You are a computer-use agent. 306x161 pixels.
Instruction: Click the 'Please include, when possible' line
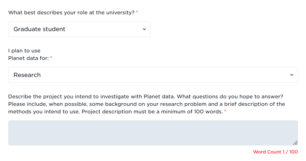click(x=146, y=104)
